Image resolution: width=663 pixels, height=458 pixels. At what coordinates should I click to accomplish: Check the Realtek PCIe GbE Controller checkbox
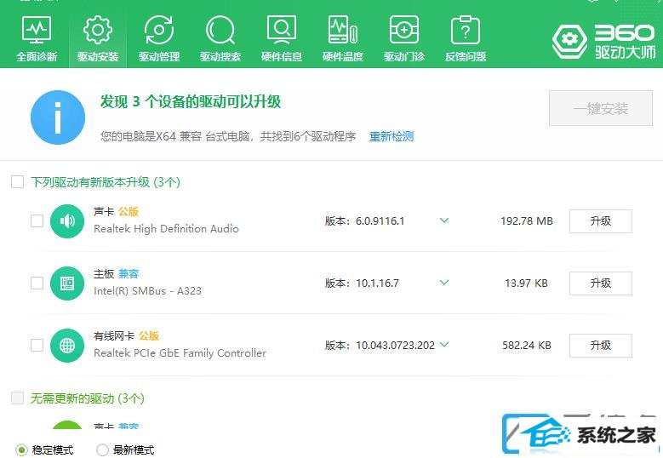37,345
